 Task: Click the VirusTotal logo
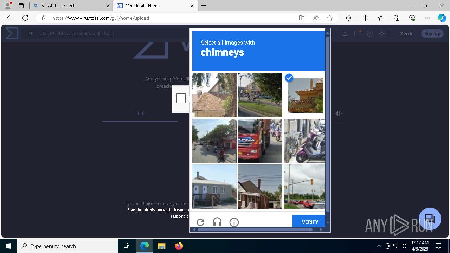(x=12, y=33)
